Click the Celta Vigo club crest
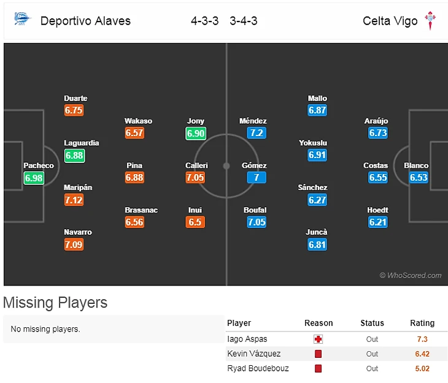The height and width of the screenshot is (383, 448). (430, 21)
